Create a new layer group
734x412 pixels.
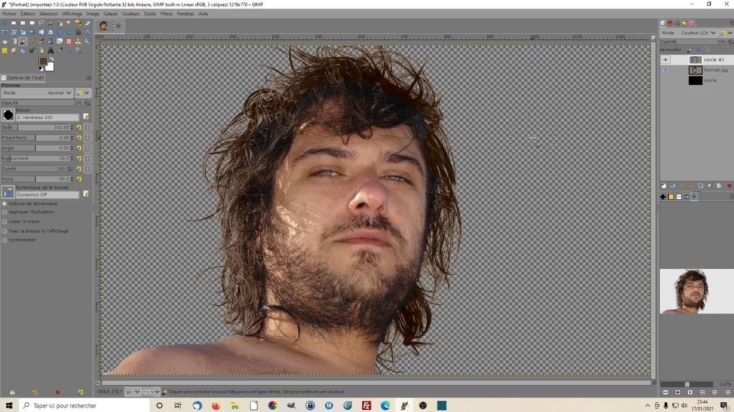point(673,185)
